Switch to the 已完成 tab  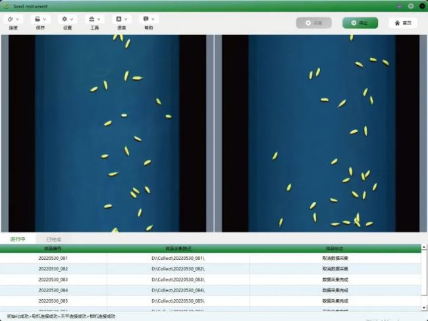53,239
